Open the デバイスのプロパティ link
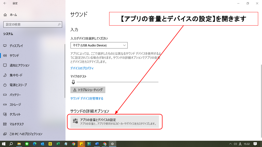This screenshot has width=262, height=147. (x=82, y=68)
